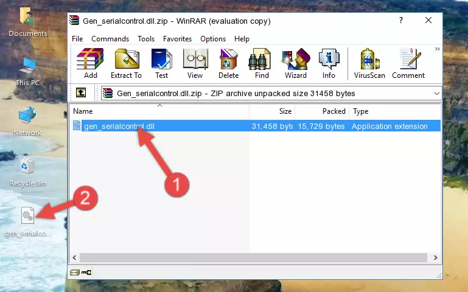The height and width of the screenshot is (292, 468).
Task: Run VirusScan on the archive
Action: pos(369,63)
